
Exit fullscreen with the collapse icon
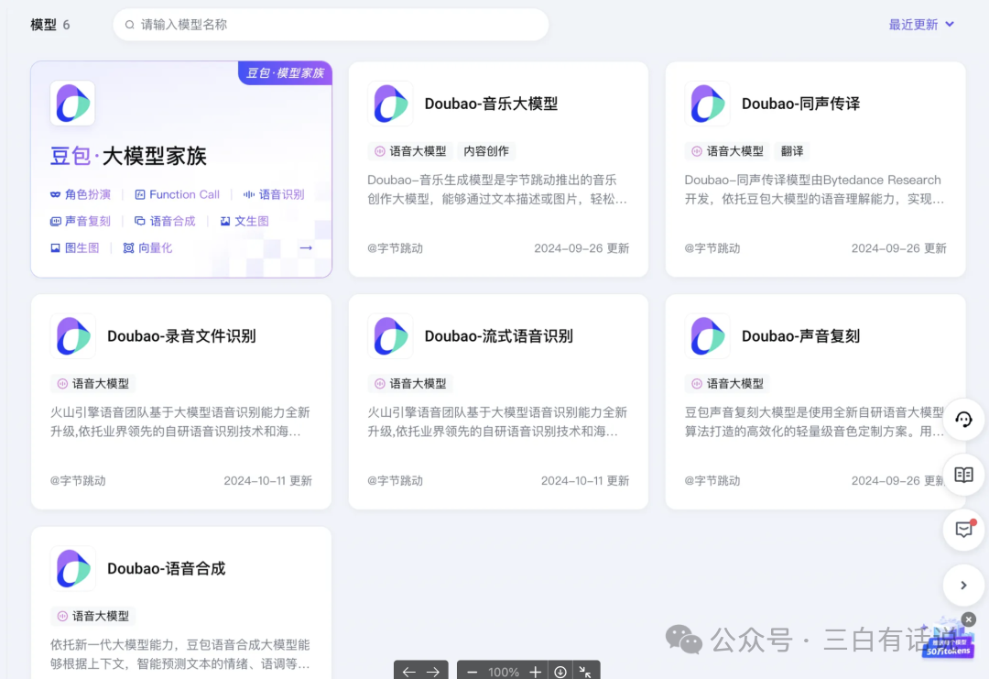point(585,672)
